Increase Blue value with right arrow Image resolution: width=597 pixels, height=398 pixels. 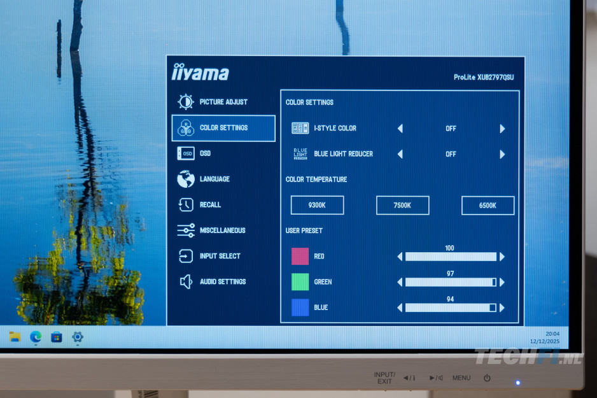coord(502,308)
